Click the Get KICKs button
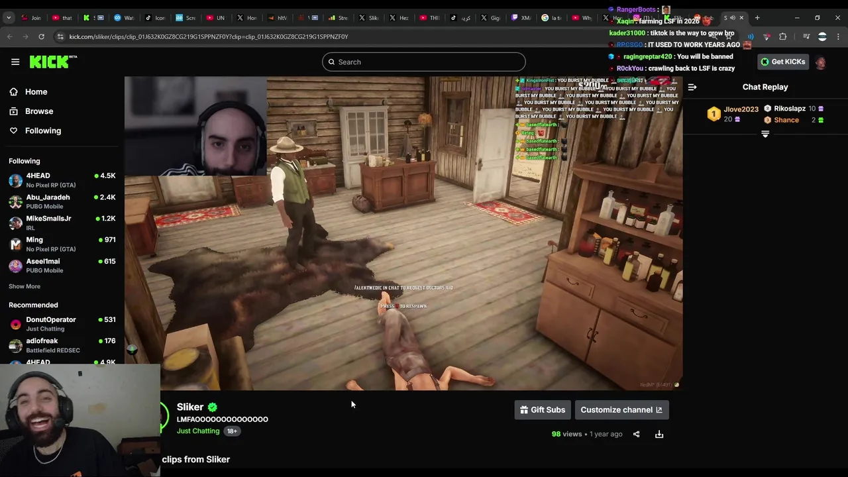 tap(782, 62)
